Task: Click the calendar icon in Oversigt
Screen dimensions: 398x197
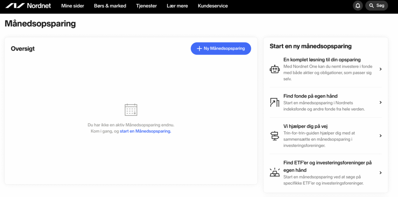Action: (x=131, y=110)
